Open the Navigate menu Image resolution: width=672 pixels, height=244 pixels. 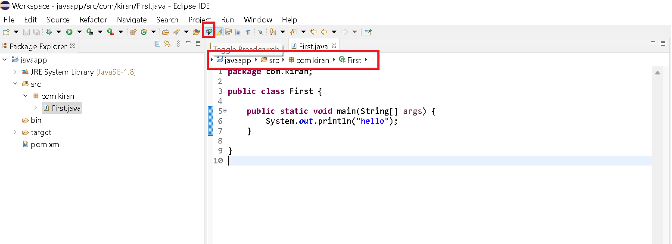(132, 20)
